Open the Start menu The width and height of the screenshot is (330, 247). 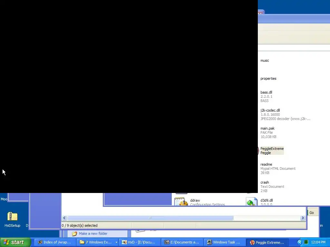(15, 242)
